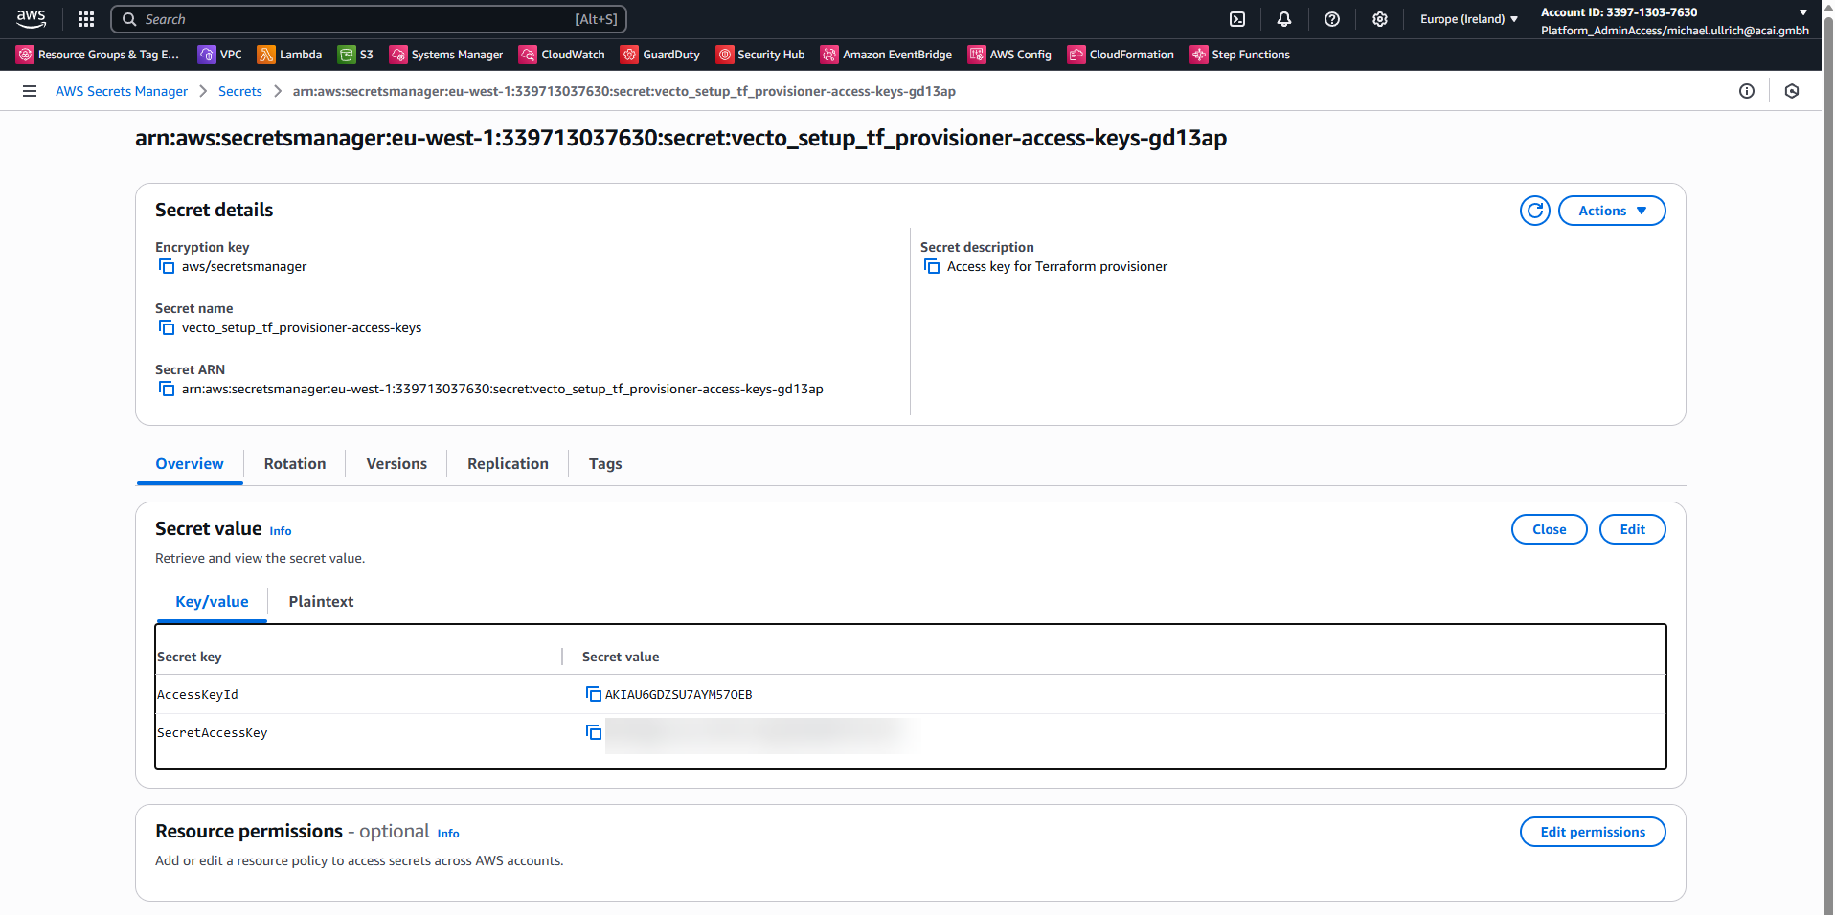This screenshot has height=915, width=1835.
Task: Open the Resource Groups & Tag Editor shortcut
Action: pyautogui.click(x=98, y=55)
